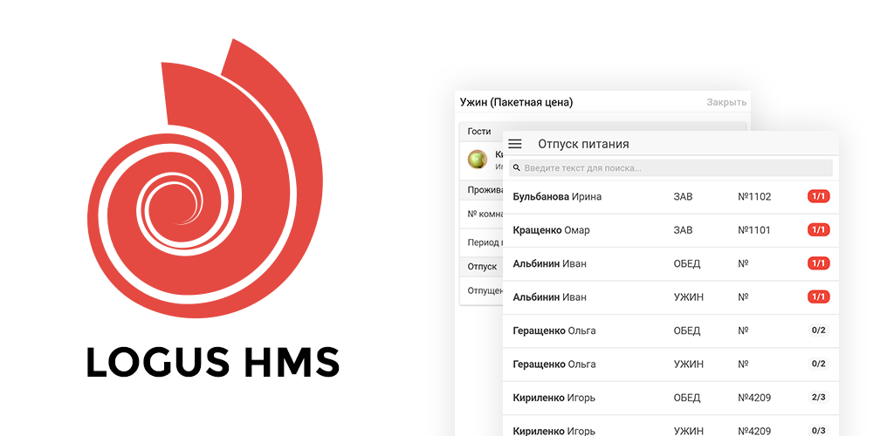This screenshot has height=436, width=894.
Task: Click the 0/2 badge in Геращенко УЖИН row
Action: click(x=818, y=364)
